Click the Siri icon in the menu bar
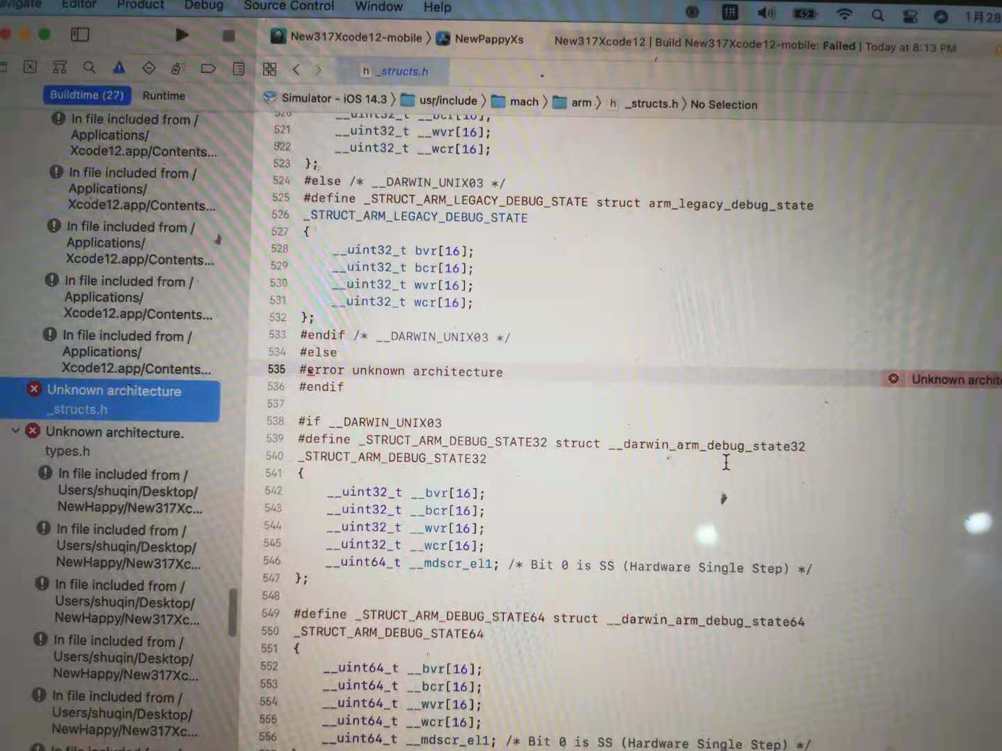Screen dimensions: 1002x751 (x=941, y=17)
